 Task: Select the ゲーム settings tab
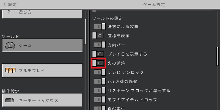[x=42, y=45]
